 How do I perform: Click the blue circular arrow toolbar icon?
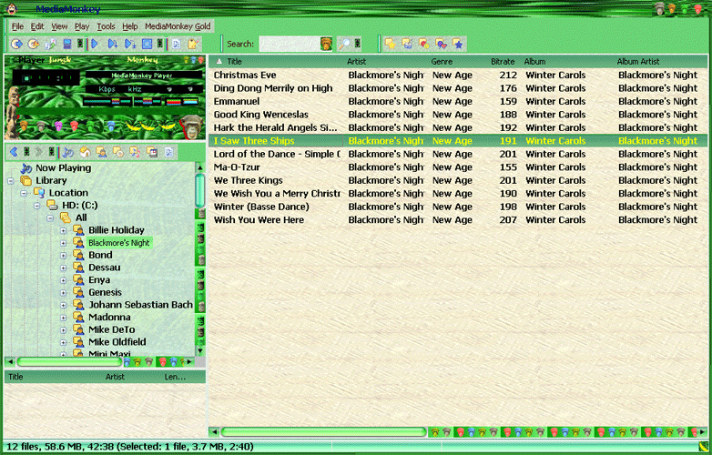tap(16, 44)
